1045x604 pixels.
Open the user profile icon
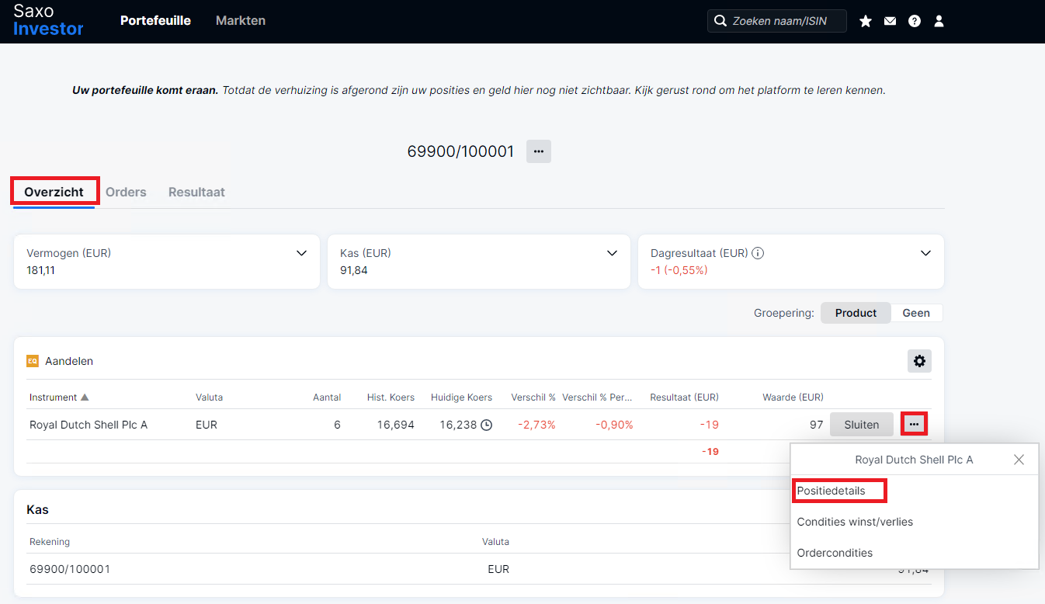(x=939, y=21)
